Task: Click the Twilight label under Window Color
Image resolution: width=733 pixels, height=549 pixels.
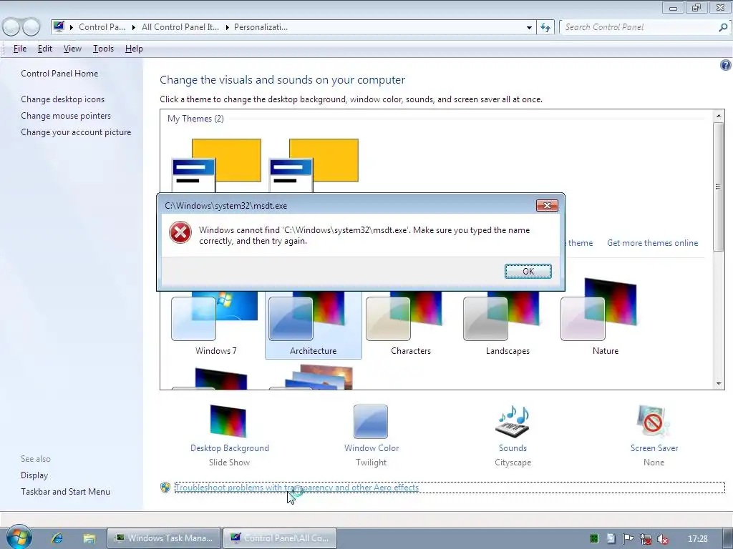Action: click(x=372, y=463)
